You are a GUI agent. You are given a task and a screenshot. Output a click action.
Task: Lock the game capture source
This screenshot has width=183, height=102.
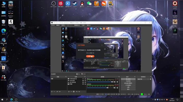coord(85,81)
